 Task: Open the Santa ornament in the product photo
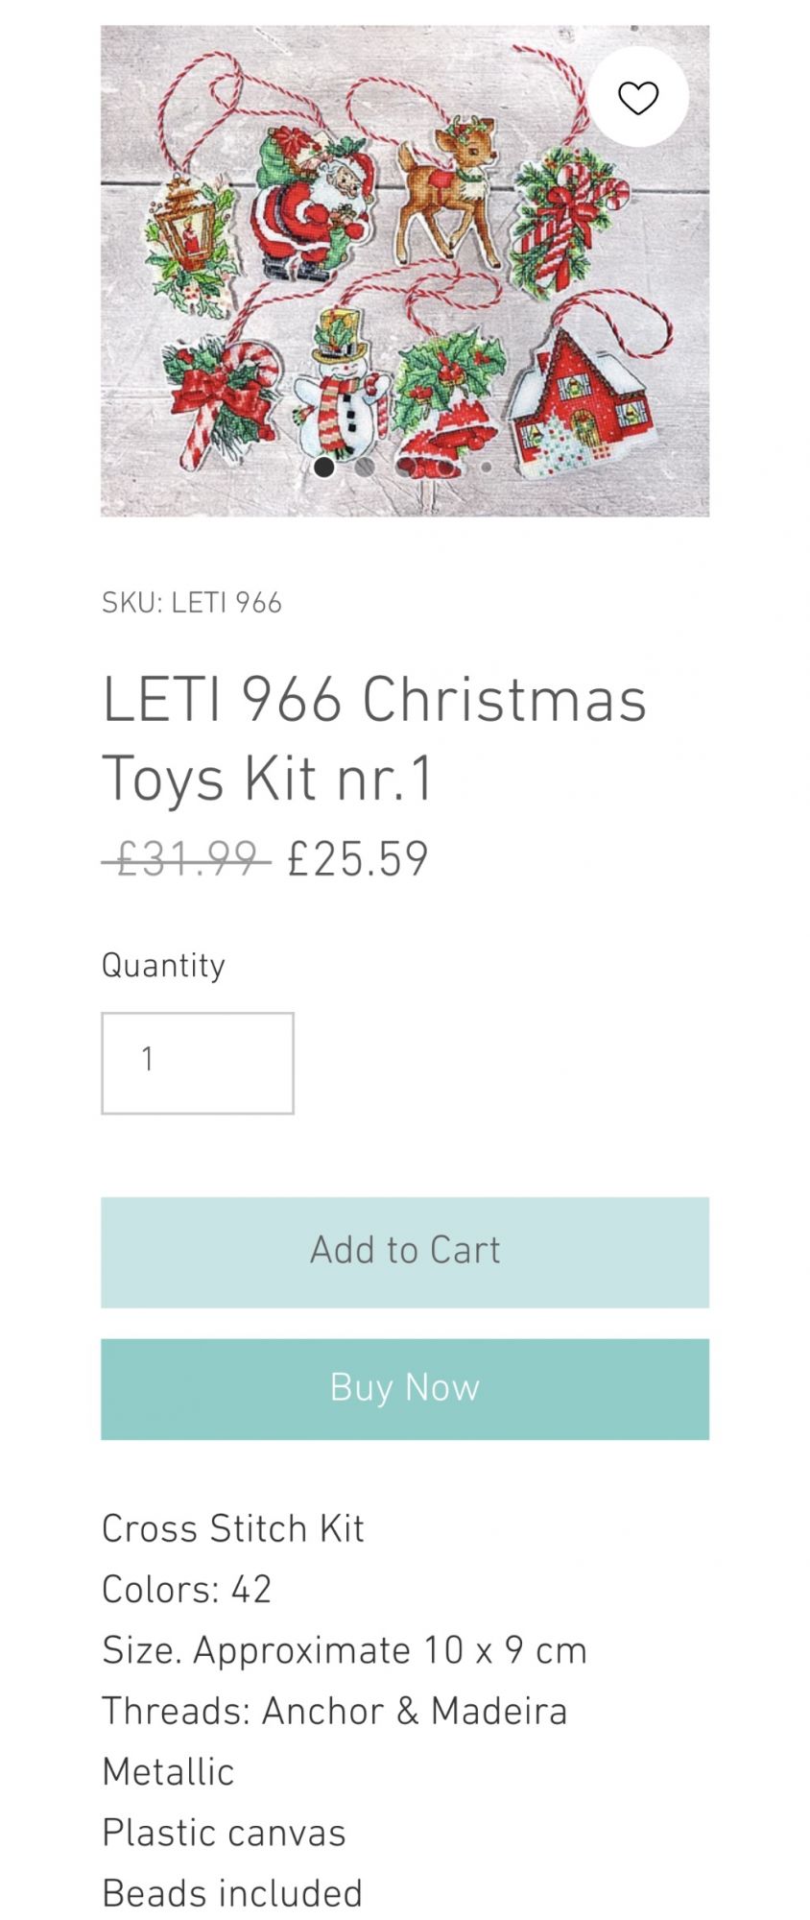pos(312,206)
